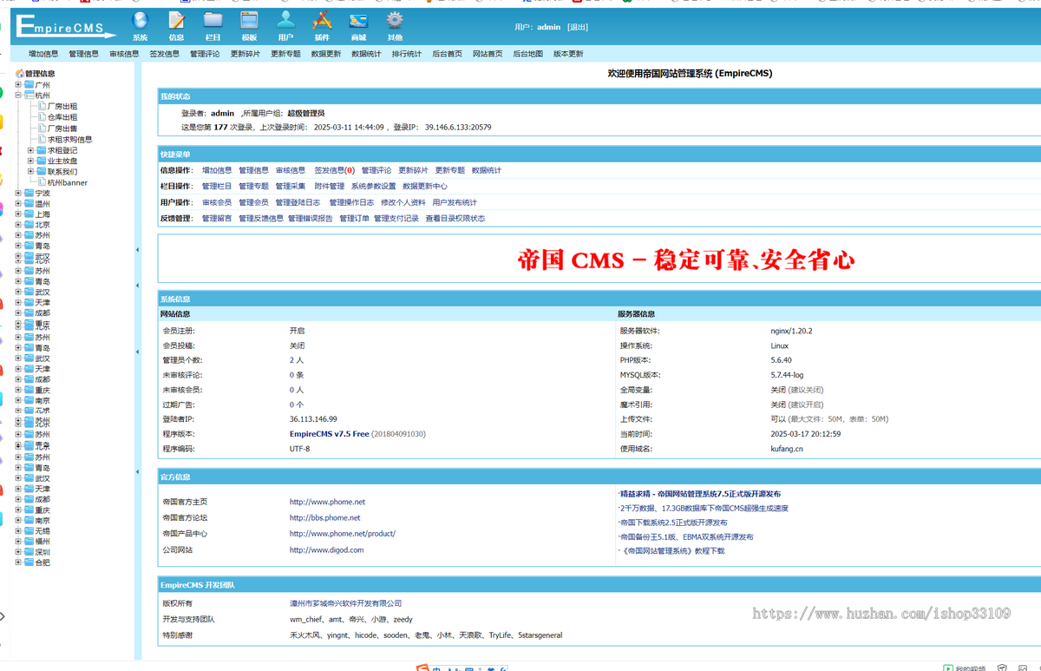Click the folder icon of 温州
The image size is (1041, 671).
(x=29, y=203)
